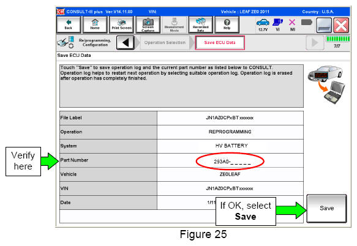
Task: Select Save ECU Data step tab
Action: 220,43
